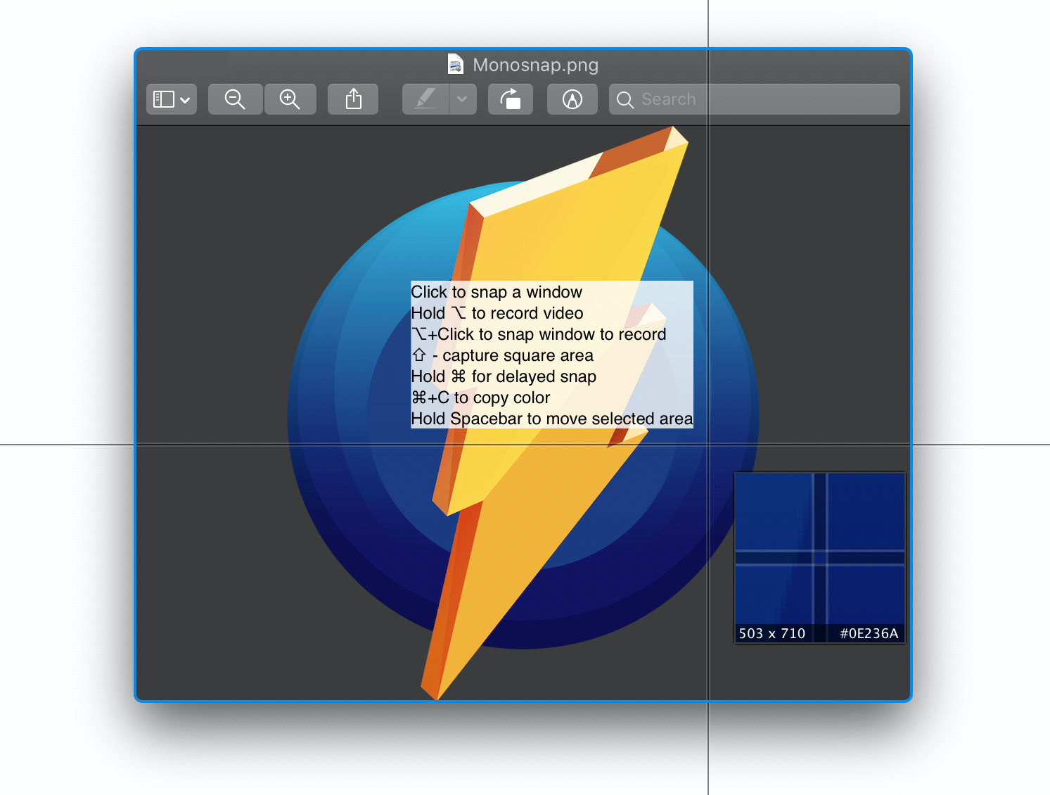Click the '+Click to snap window to record' hint
Viewport: 1050px width, 795px height.
coord(539,334)
